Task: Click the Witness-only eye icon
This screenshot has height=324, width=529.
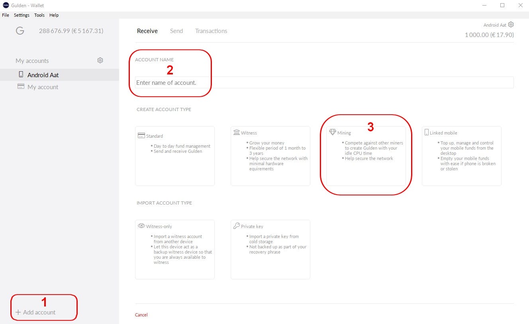Action: pyautogui.click(x=141, y=226)
